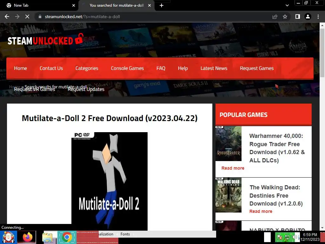
Task: Click the Fonts breadcrumb item
Action: click(x=125, y=234)
